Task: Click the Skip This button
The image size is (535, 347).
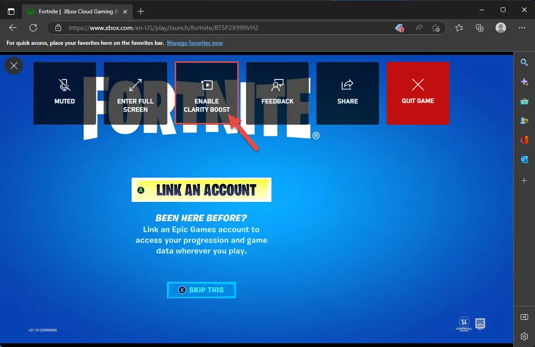Action: click(x=201, y=290)
